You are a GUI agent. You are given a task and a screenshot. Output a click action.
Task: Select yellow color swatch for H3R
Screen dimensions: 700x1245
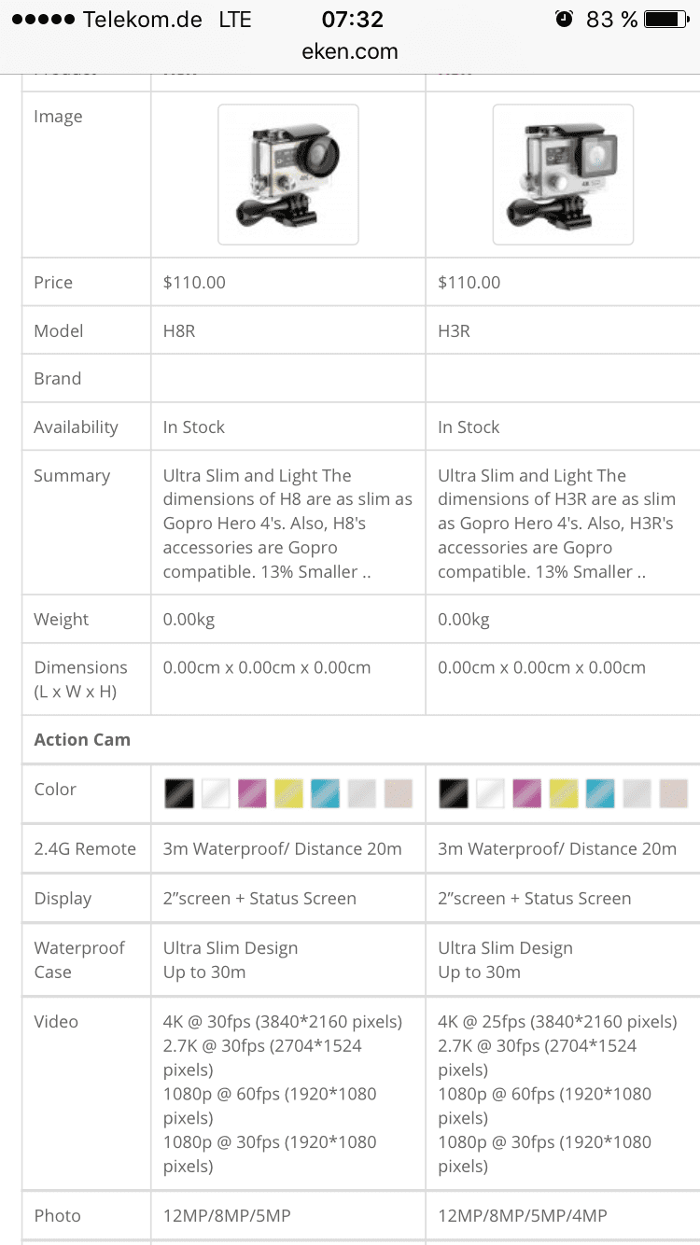click(564, 793)
